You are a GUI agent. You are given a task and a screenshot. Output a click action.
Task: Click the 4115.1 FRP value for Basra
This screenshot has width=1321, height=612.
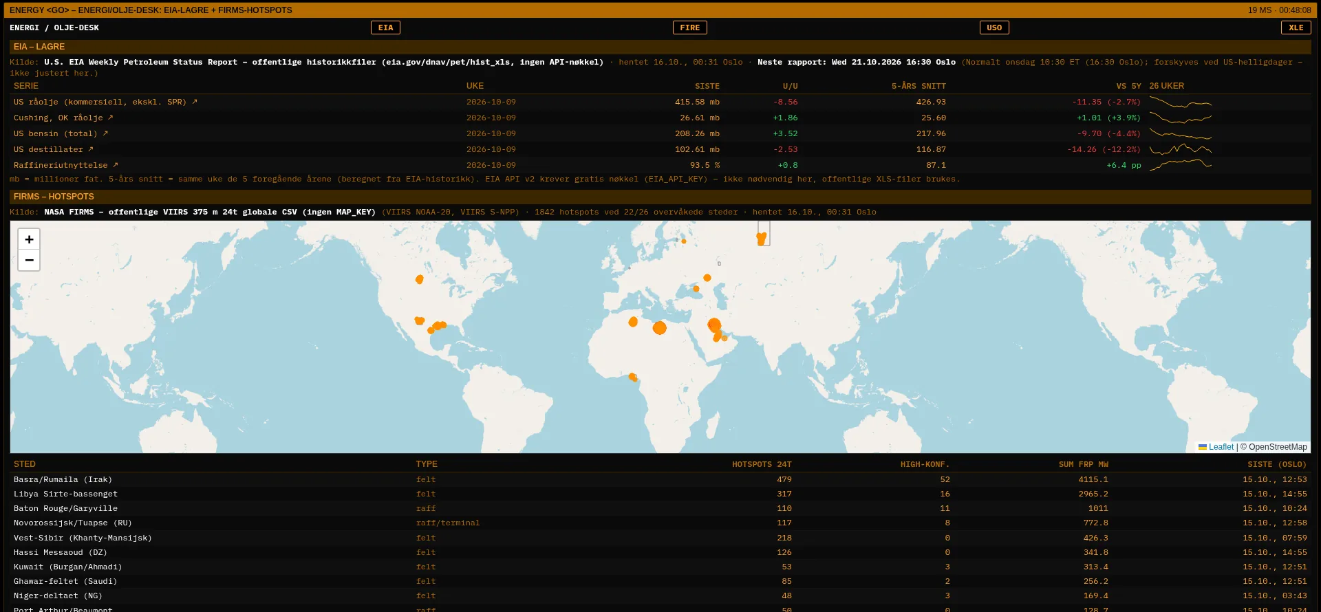click(1093, 479)
